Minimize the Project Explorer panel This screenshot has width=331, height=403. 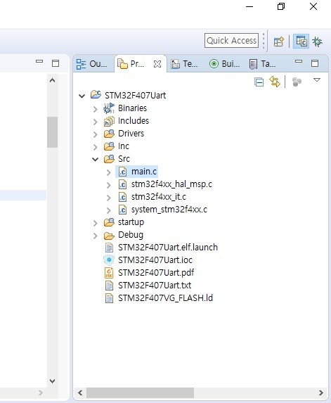[x=299, y=61]
